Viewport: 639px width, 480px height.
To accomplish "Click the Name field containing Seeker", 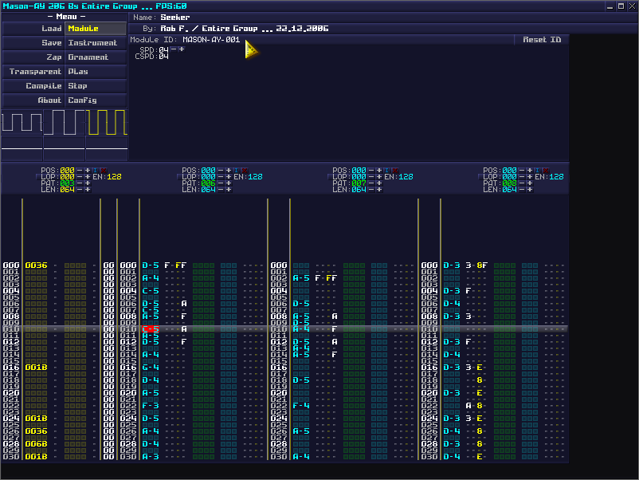I will (383, 17).
